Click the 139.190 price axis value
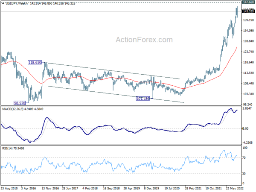The image size is (256, 192). click(248, 20)
